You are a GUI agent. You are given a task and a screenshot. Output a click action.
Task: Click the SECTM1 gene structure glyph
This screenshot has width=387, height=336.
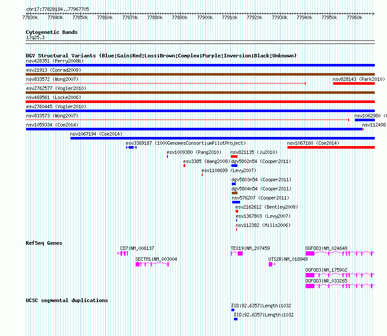152,264
